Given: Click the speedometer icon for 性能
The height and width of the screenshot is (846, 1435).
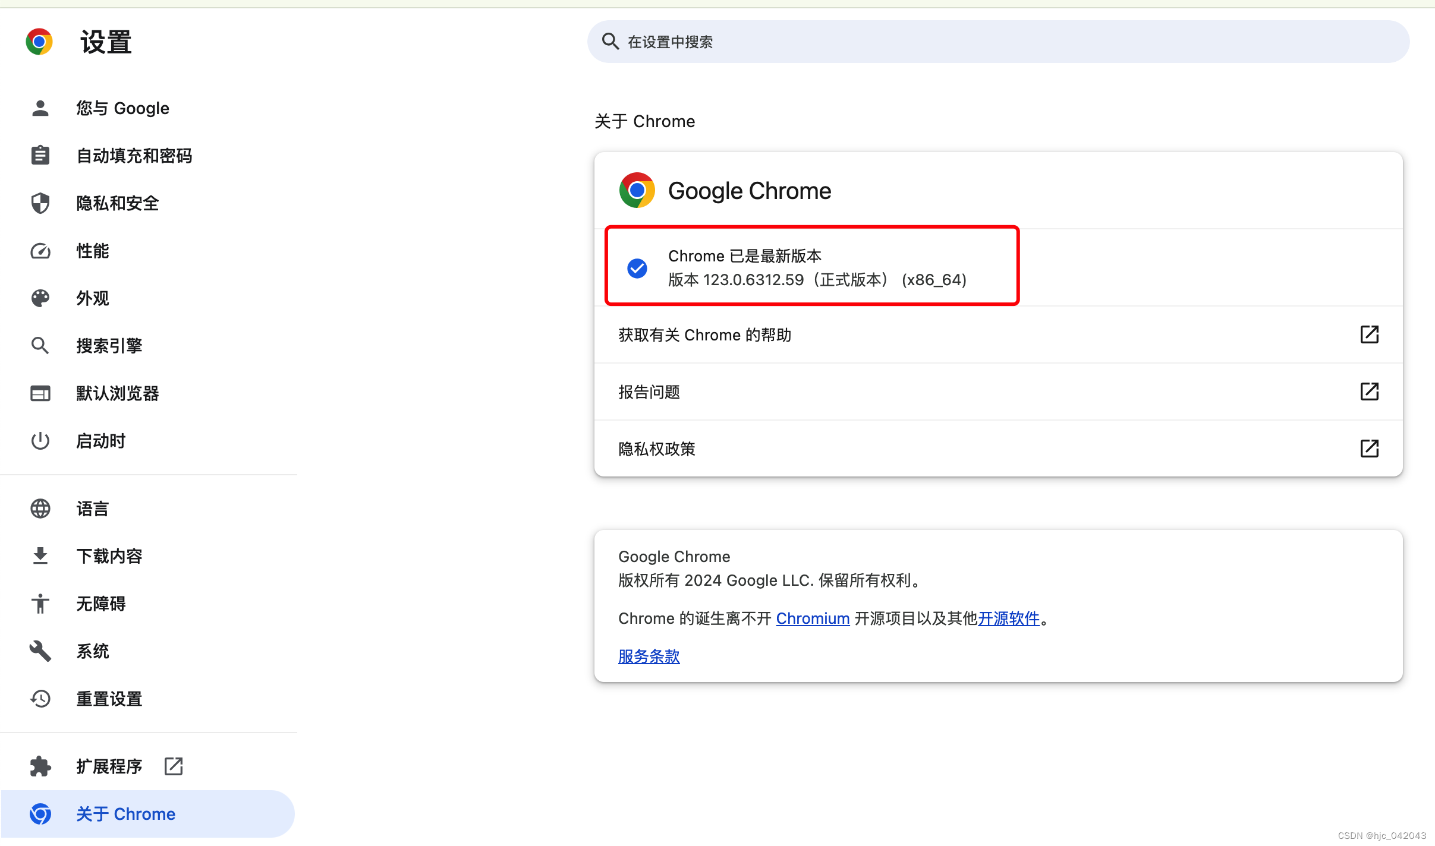Looking at the screenshot, I should [40, 251].
